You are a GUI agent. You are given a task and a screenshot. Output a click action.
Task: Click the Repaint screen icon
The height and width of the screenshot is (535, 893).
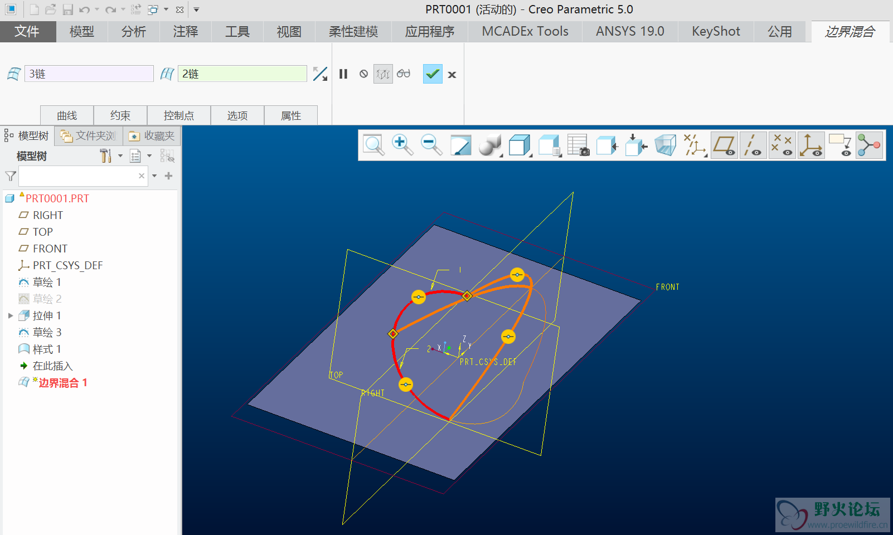coord(460,145)
